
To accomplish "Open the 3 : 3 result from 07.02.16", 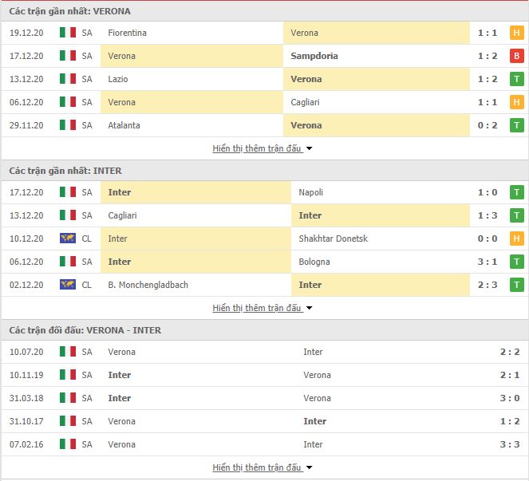I will click(x=510, y=444).
